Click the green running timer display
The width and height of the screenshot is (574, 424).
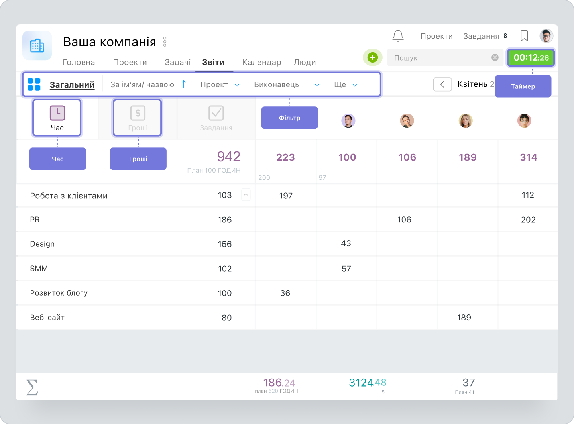531,57
